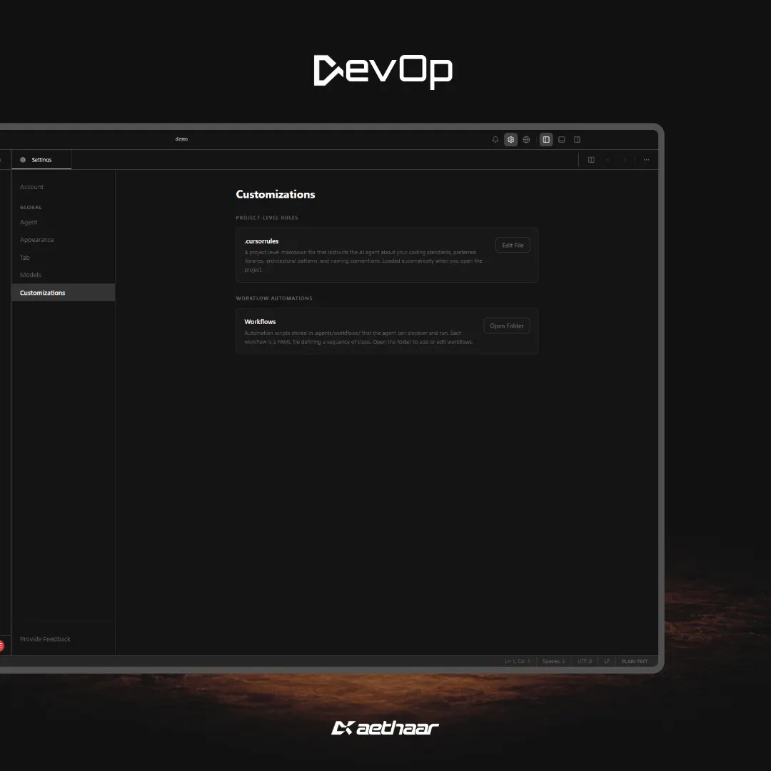
Task: Open the Appearance settings section
Action: pyautogui.click(x=37, y=240)
